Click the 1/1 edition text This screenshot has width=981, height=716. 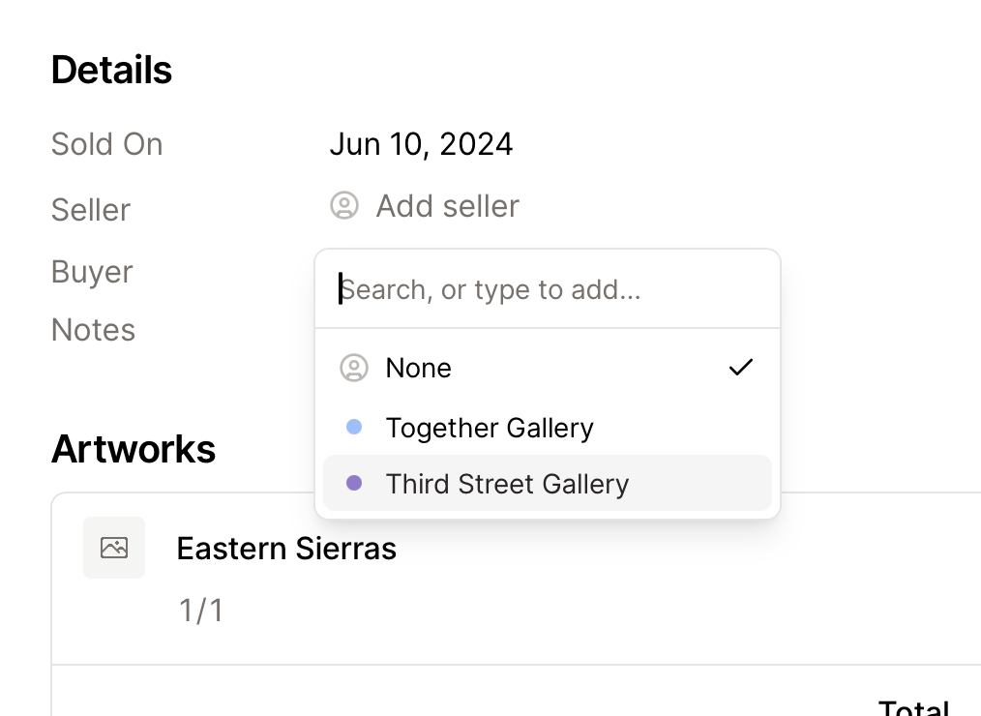[x=201, y=611]
